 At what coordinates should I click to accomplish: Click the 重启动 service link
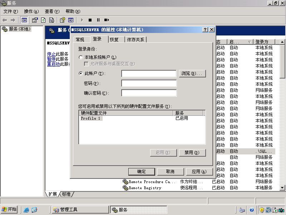pos(53,64)
